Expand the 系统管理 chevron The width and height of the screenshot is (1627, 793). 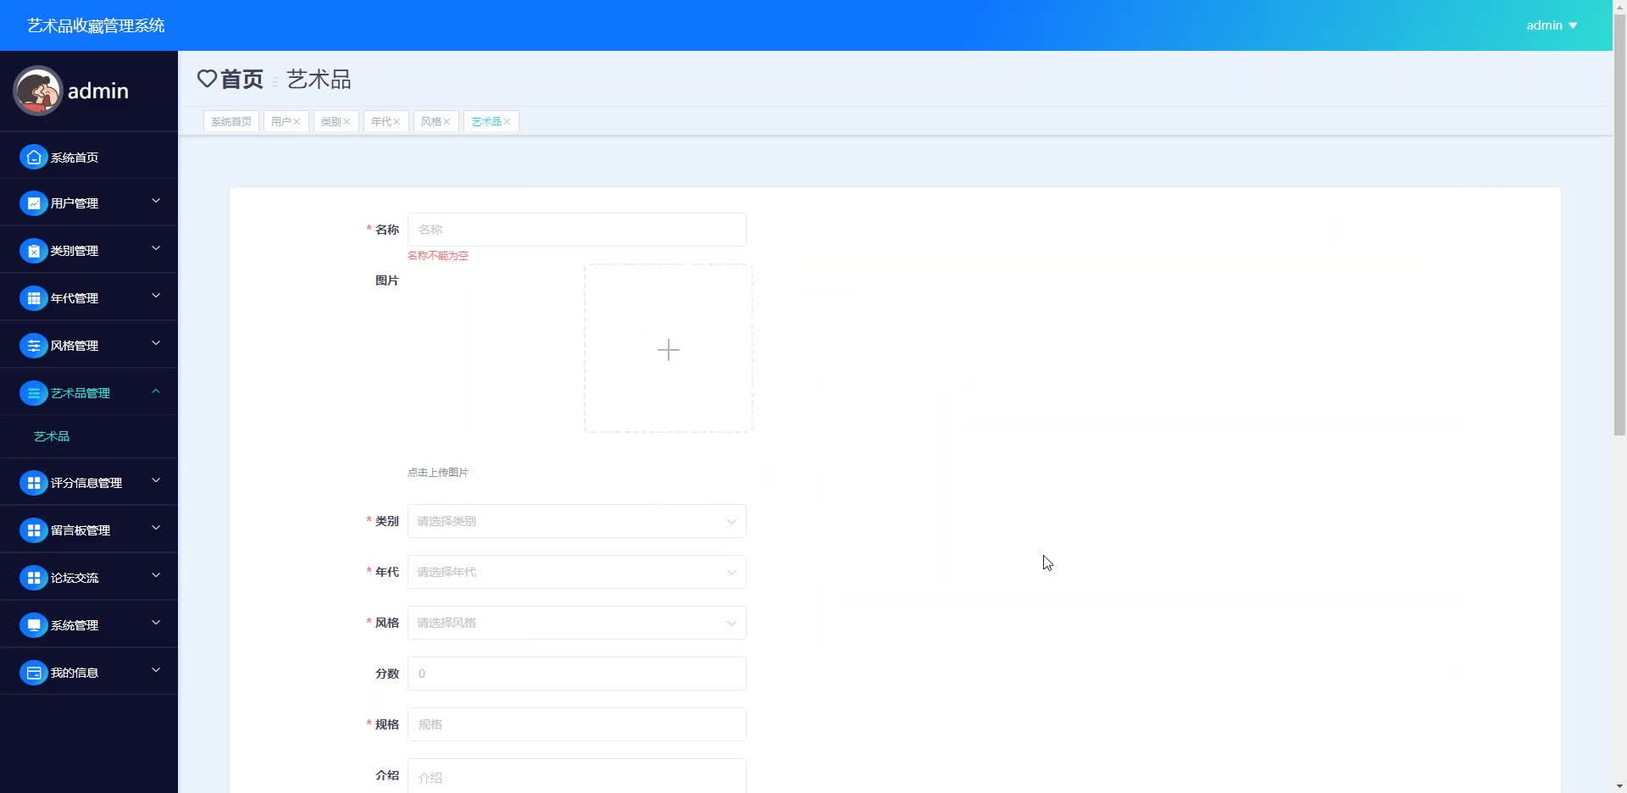coord(156,623)
